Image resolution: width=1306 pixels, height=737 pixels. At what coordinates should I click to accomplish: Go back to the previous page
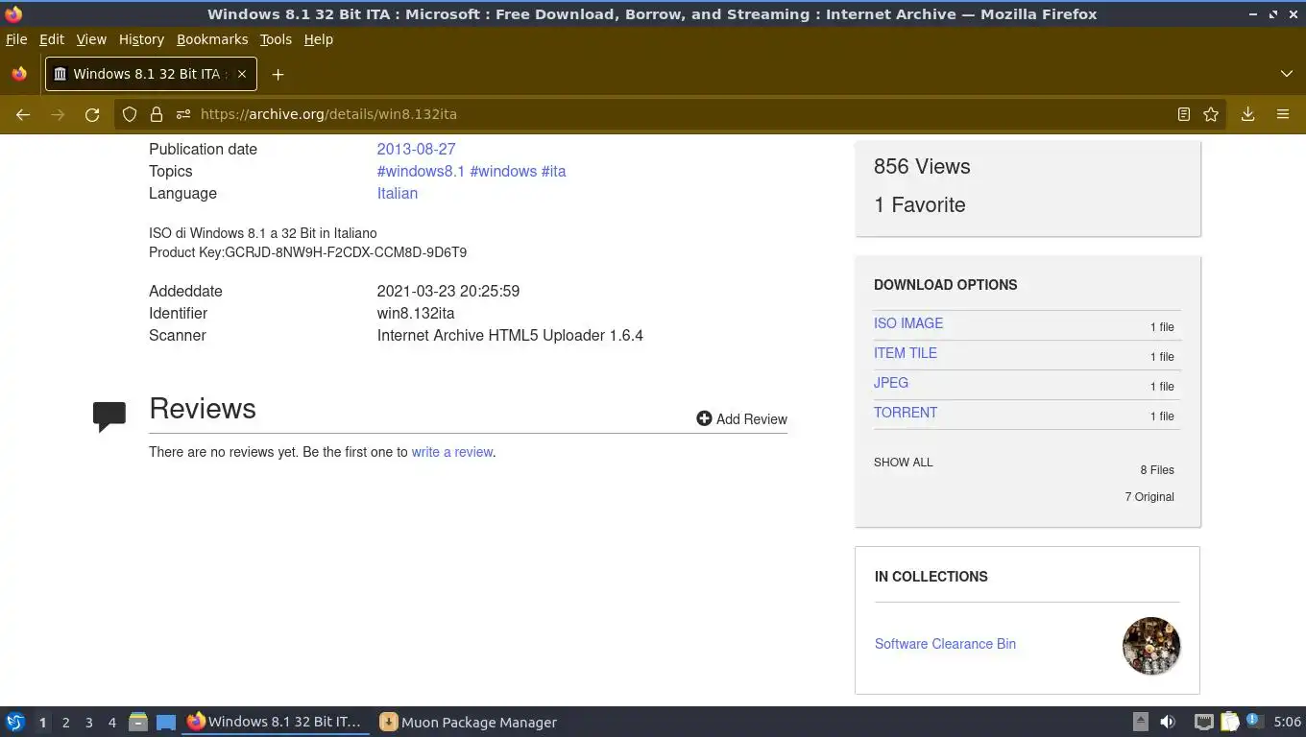(23, 114)
